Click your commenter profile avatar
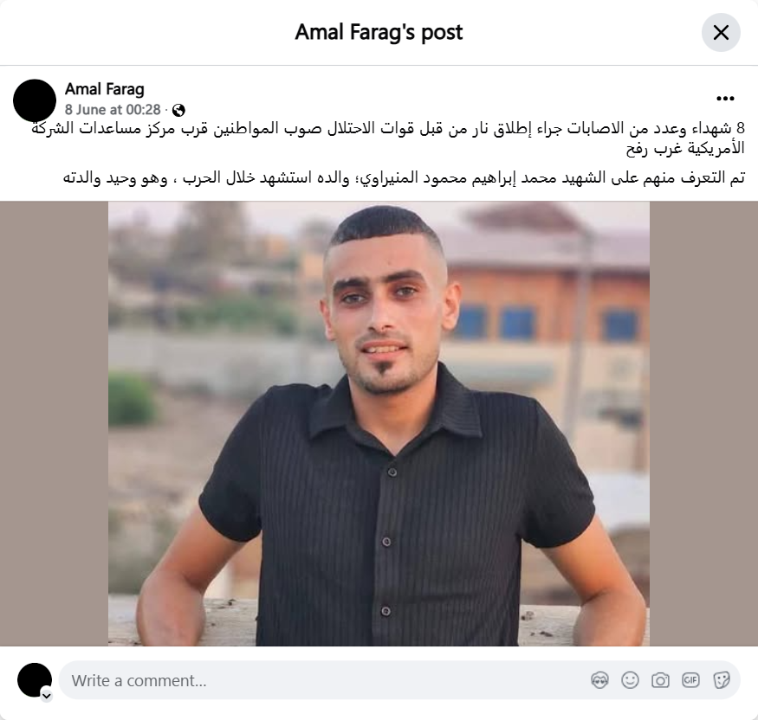This screenshot has height=720, width=758. (x=35, y=680)
